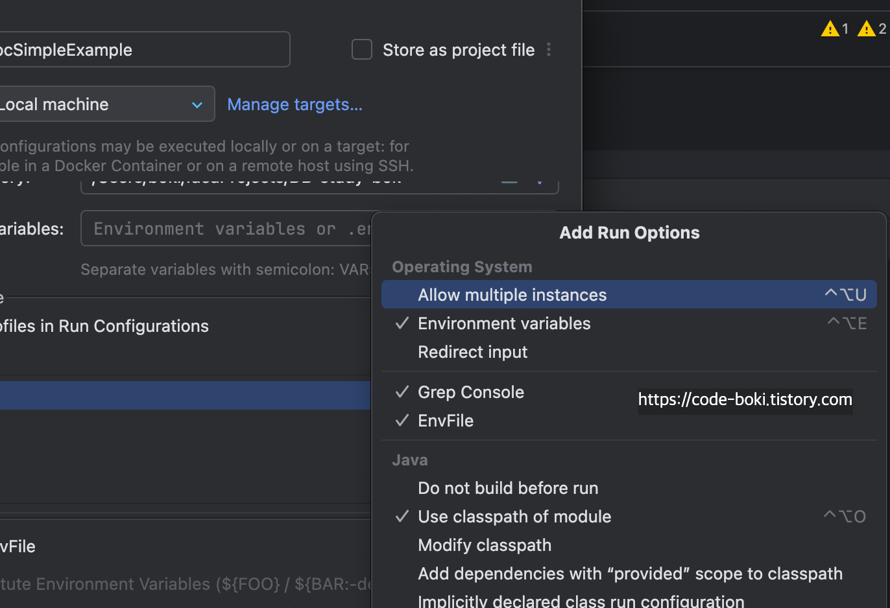Click the code-boki.tistory.com watermark link
Screen dimensions: 890x608
pyautogui.click(x=745, y=400)
